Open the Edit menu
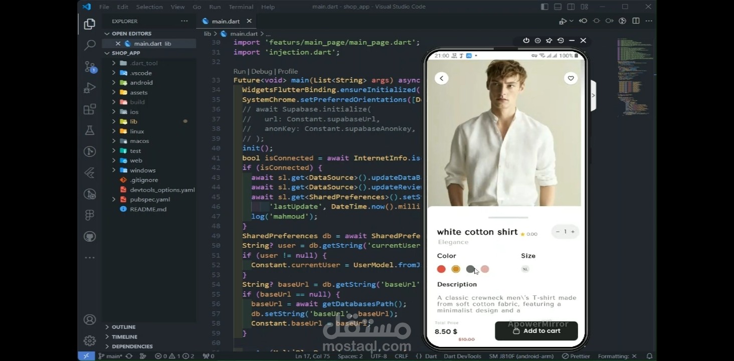The width and height of the screenshot is (734, 361). pos(122,7)
